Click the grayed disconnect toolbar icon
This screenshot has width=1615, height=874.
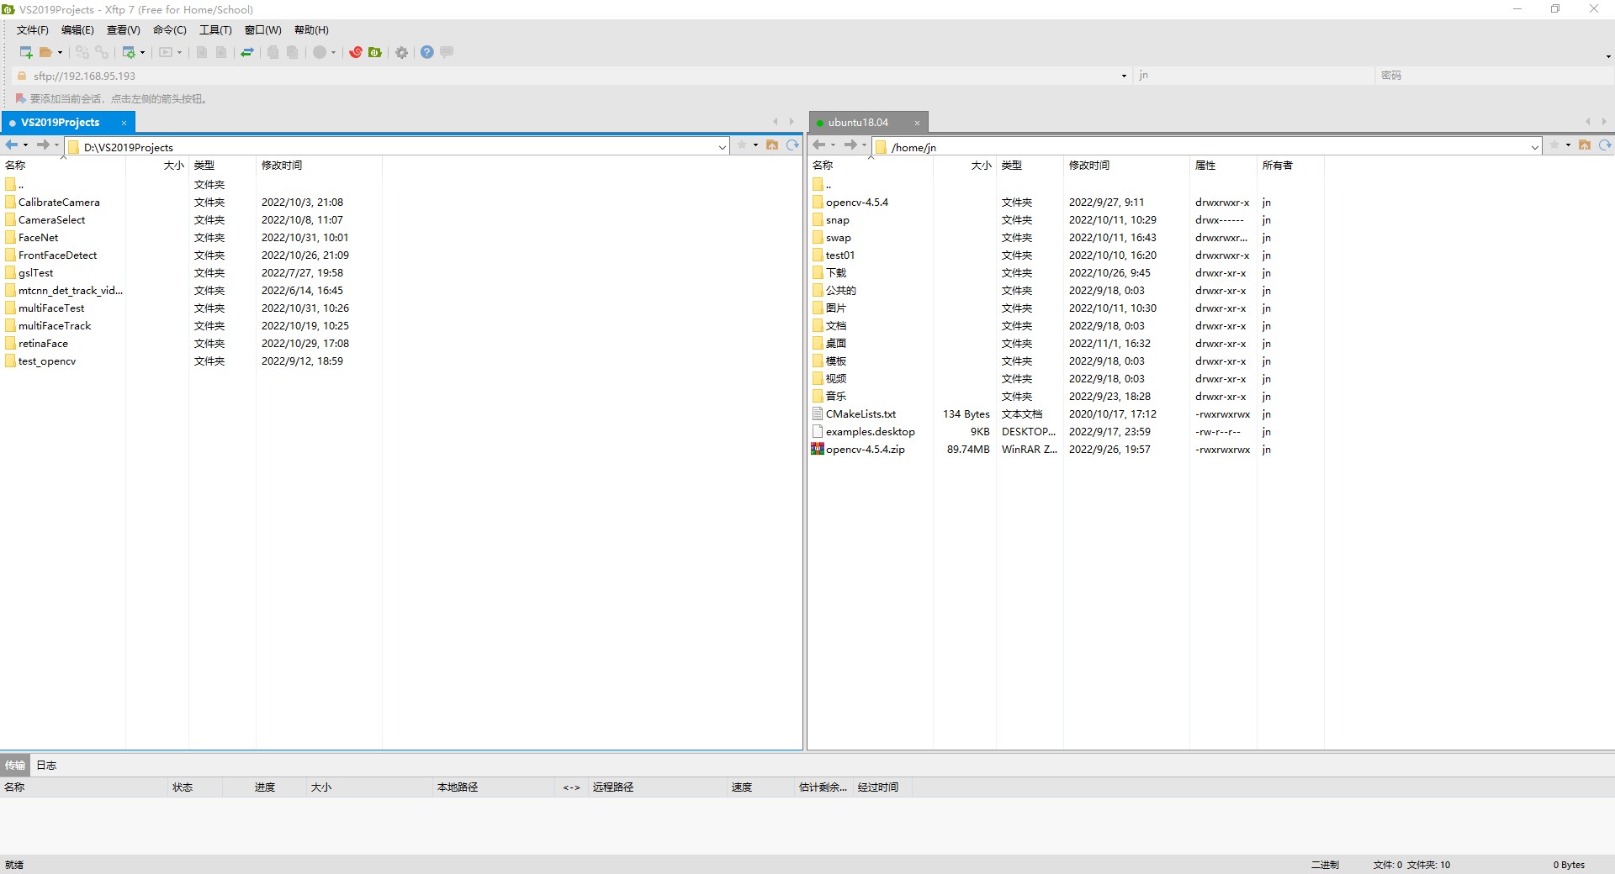pos(102,52)
